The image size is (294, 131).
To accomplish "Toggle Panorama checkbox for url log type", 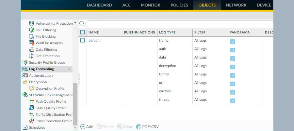I will click(233, 84).
